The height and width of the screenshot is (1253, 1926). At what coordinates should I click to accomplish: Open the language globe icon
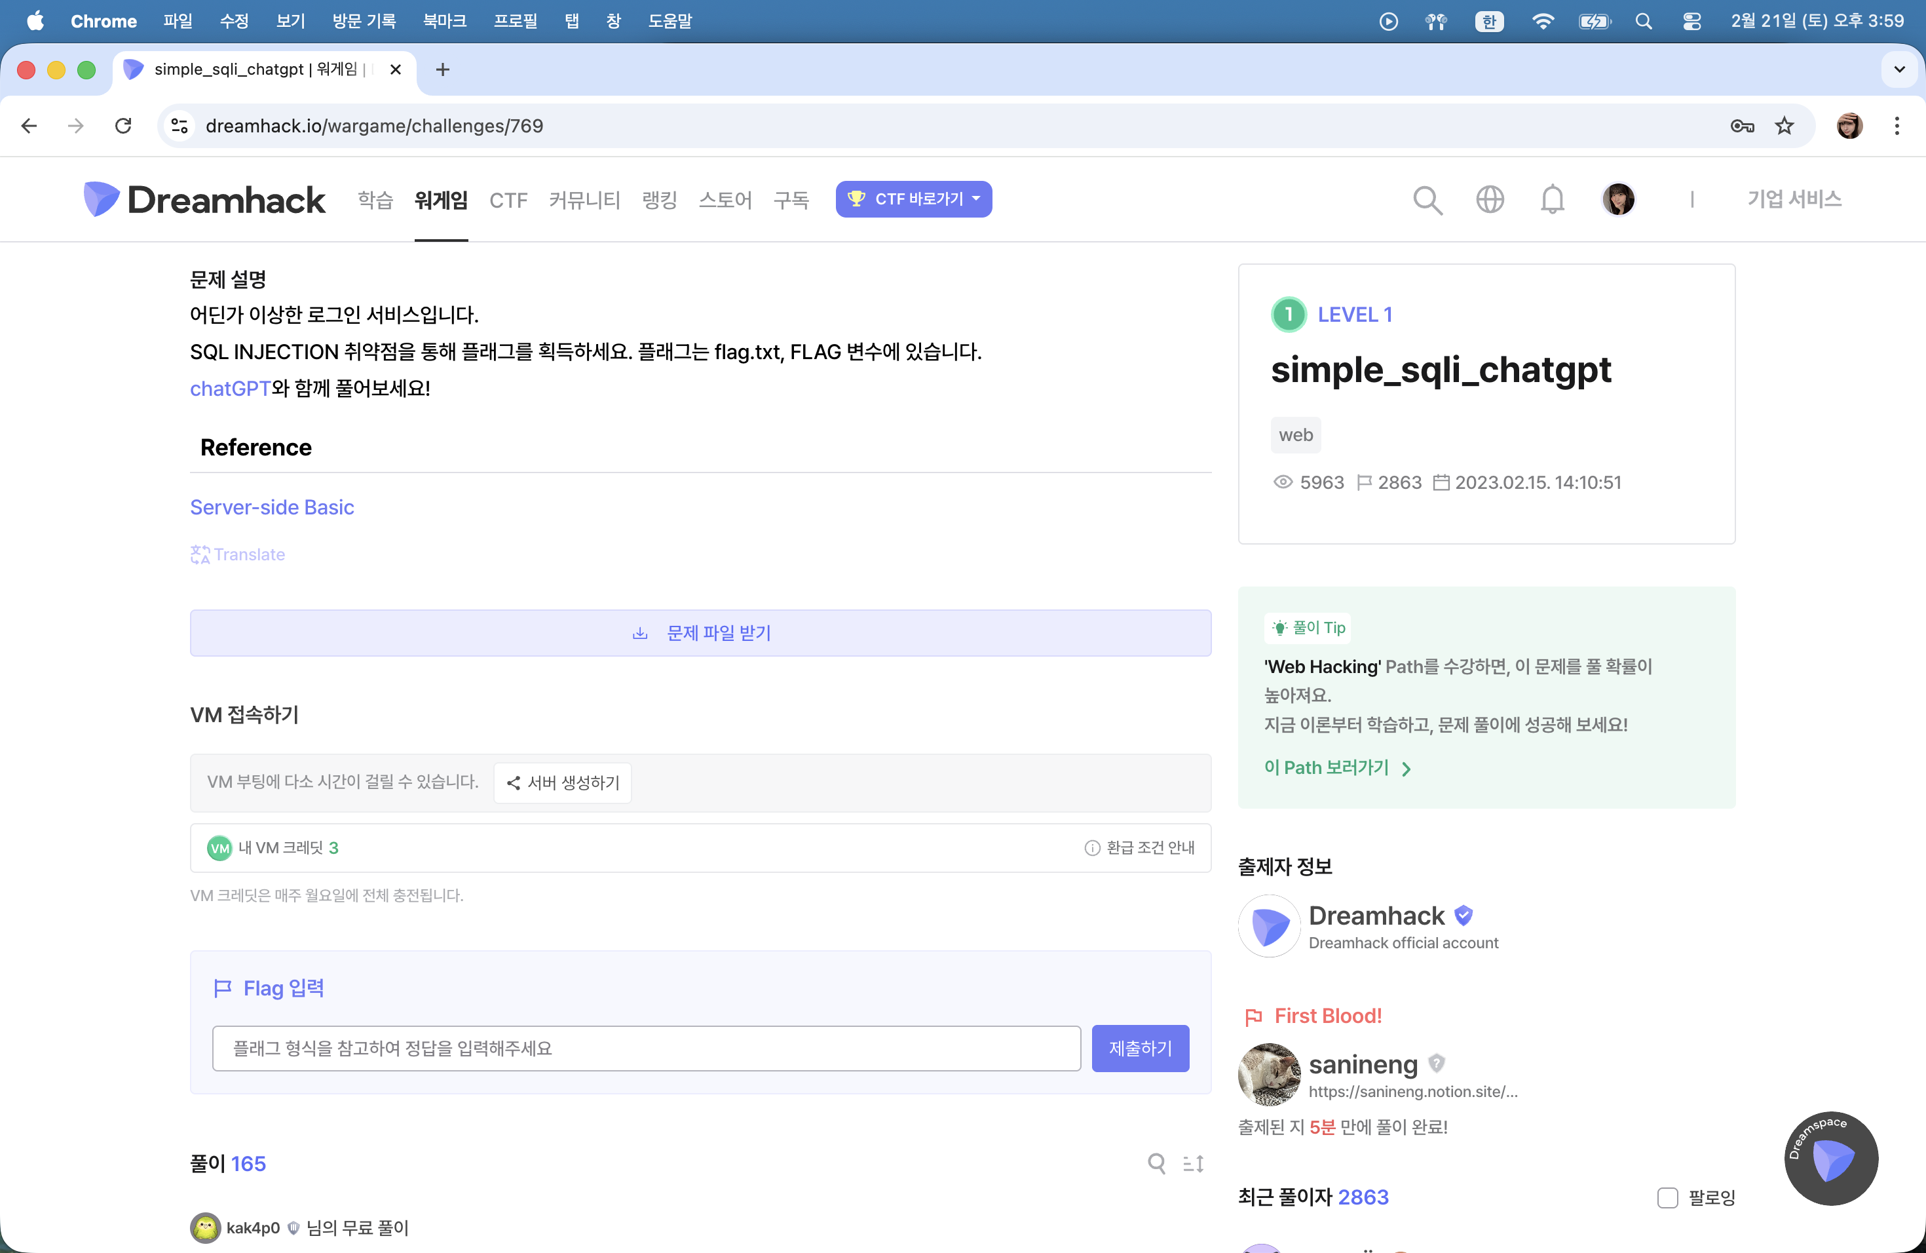(1489, 199)
